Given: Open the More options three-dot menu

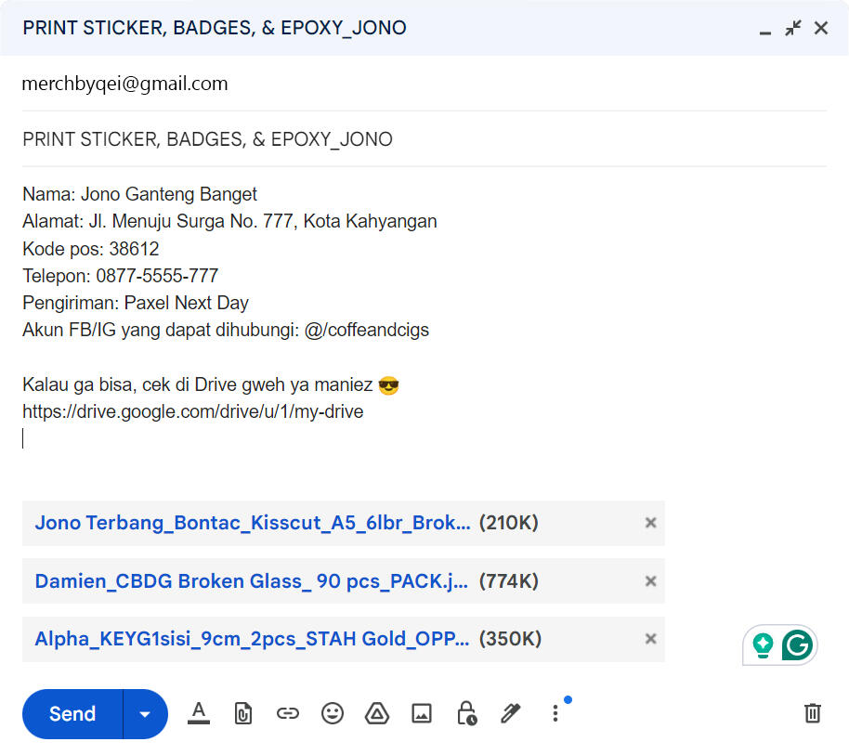Looking at the screenshot, I should coord(555,713).
